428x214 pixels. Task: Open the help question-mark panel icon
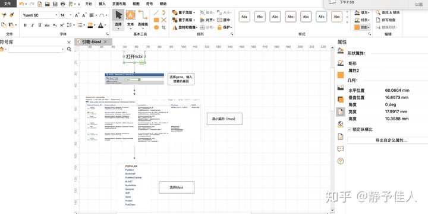[341, 161]
